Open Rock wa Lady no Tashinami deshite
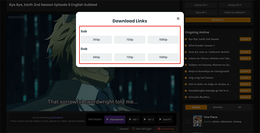The image size is (260, 133). pyautogui.click(x=209, y=52)
